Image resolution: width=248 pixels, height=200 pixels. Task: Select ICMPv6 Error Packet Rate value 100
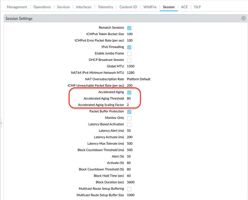[x=130, y=40]
